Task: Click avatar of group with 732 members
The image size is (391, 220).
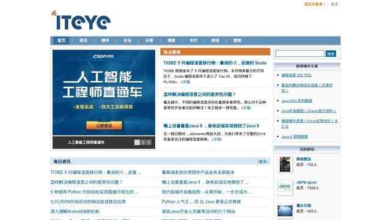Action: point(285,164)
